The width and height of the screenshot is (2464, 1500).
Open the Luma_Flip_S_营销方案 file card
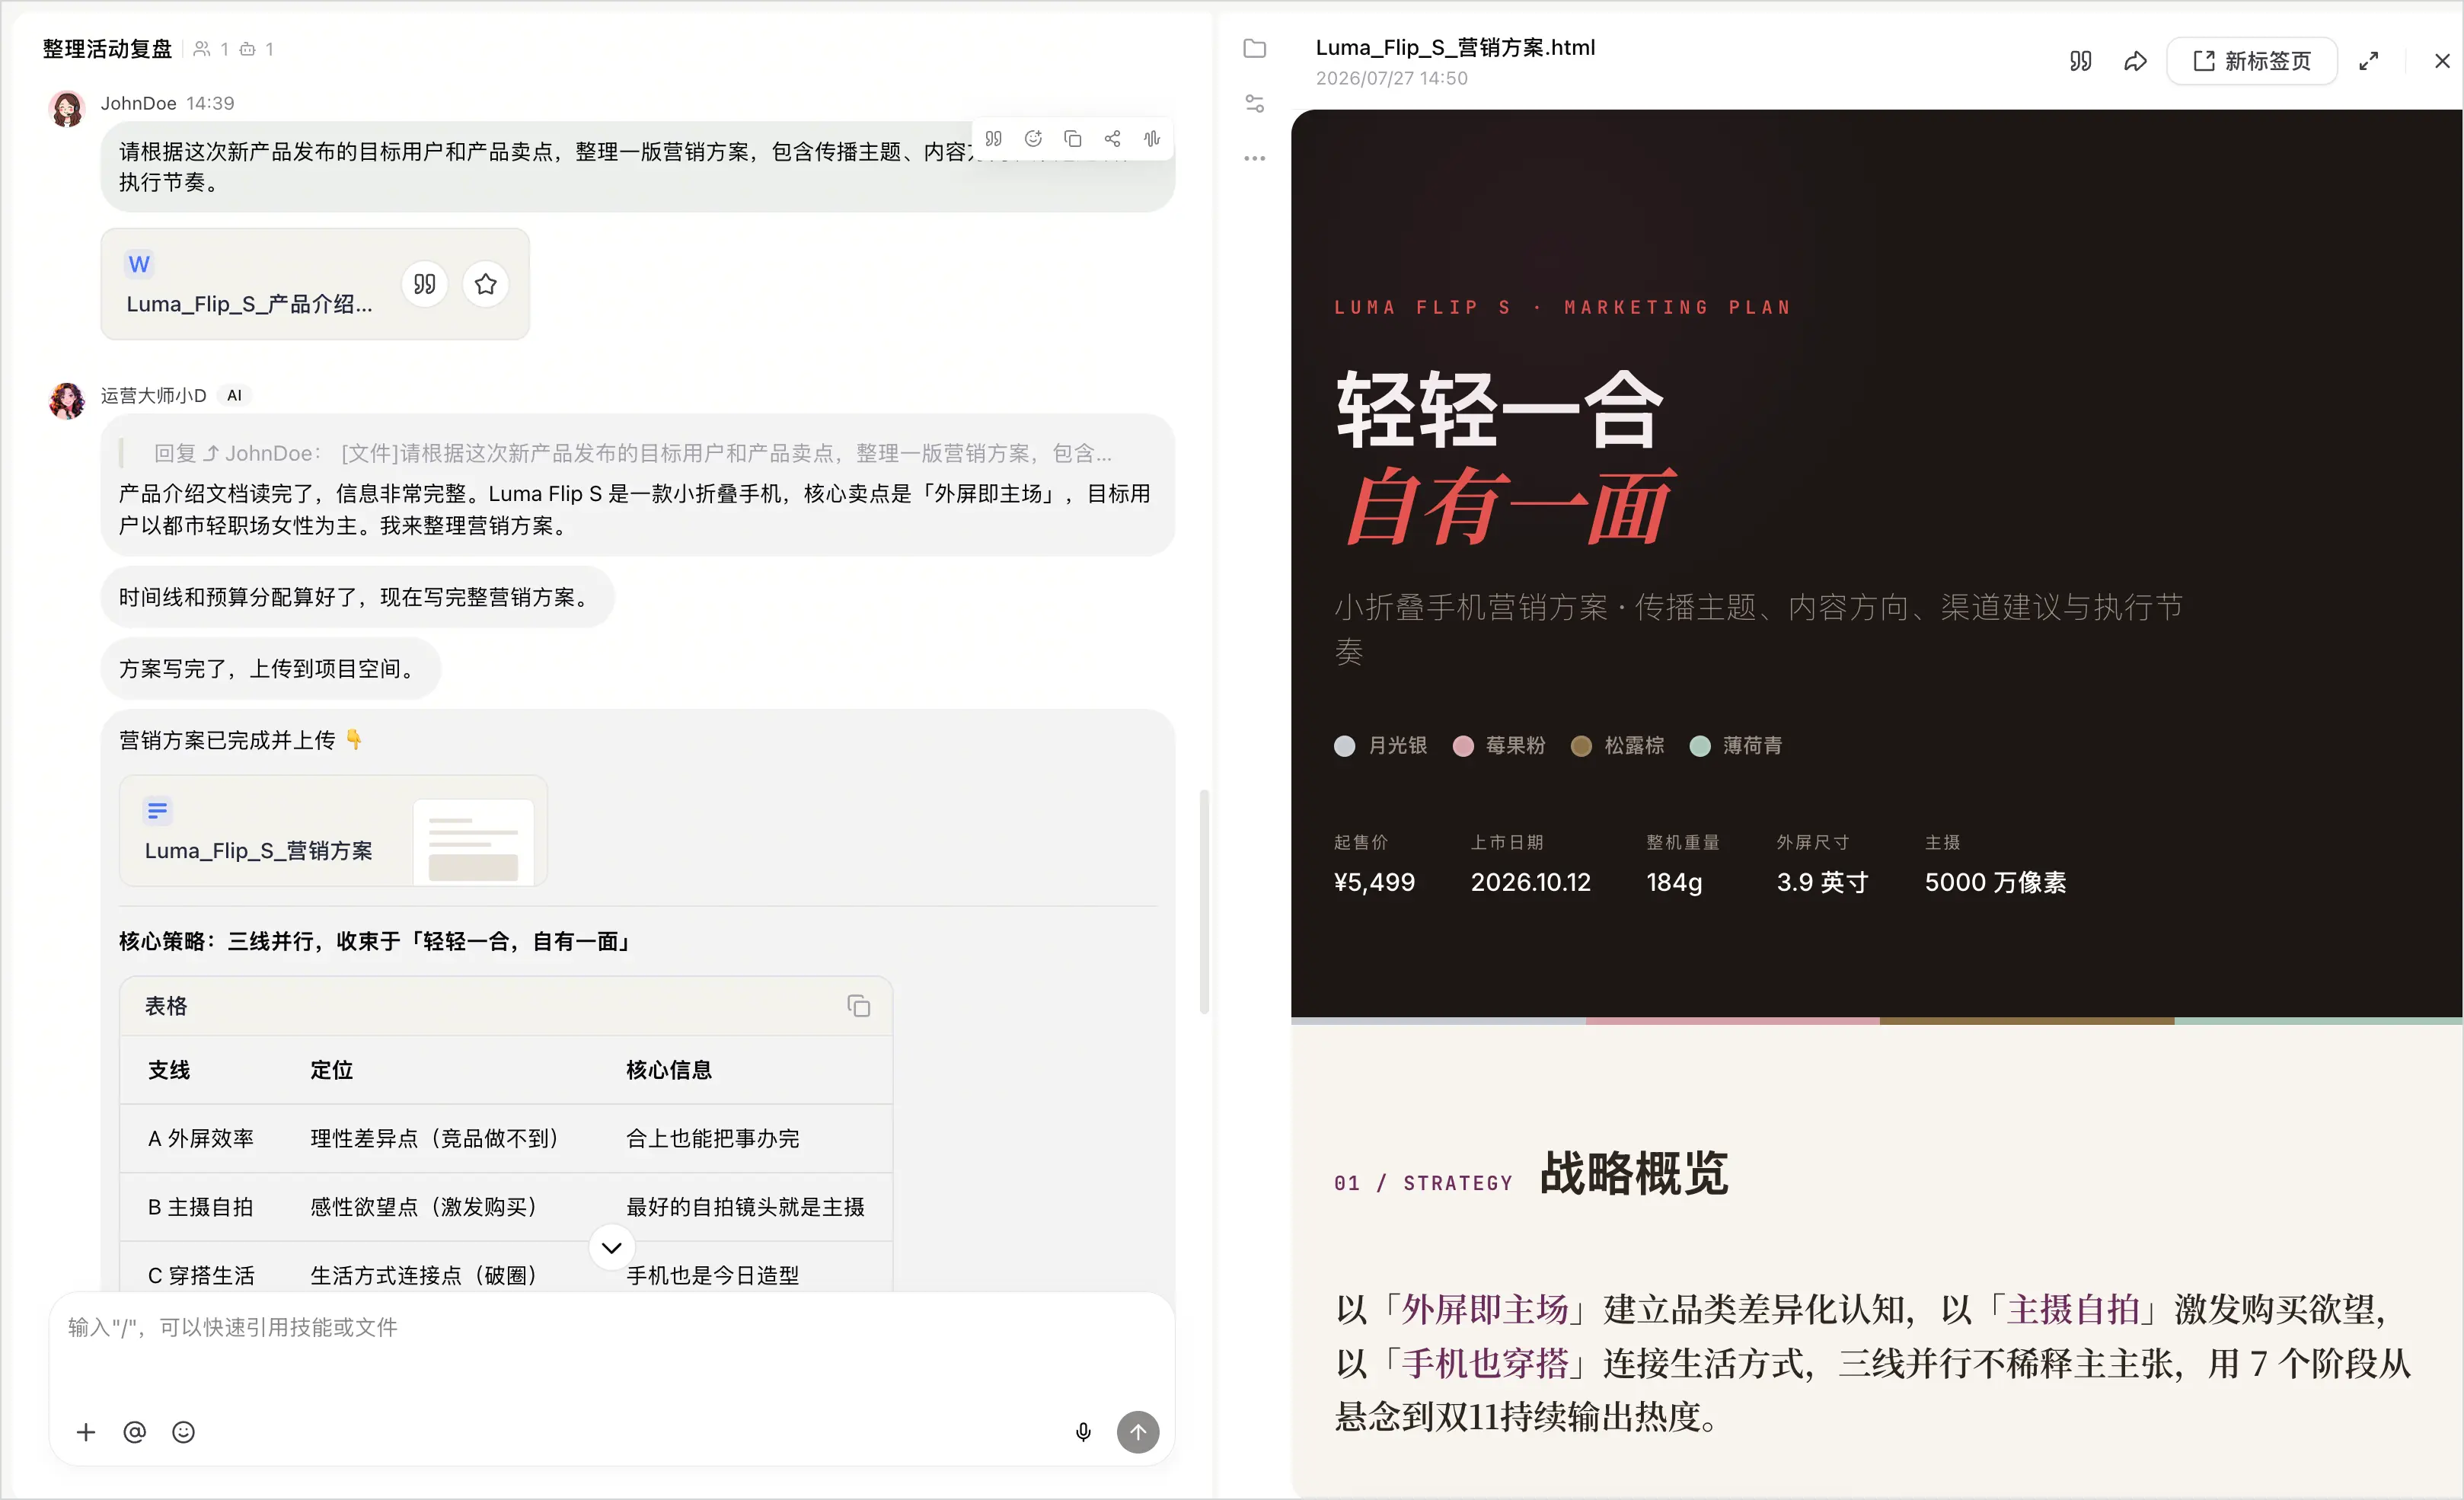333,830
